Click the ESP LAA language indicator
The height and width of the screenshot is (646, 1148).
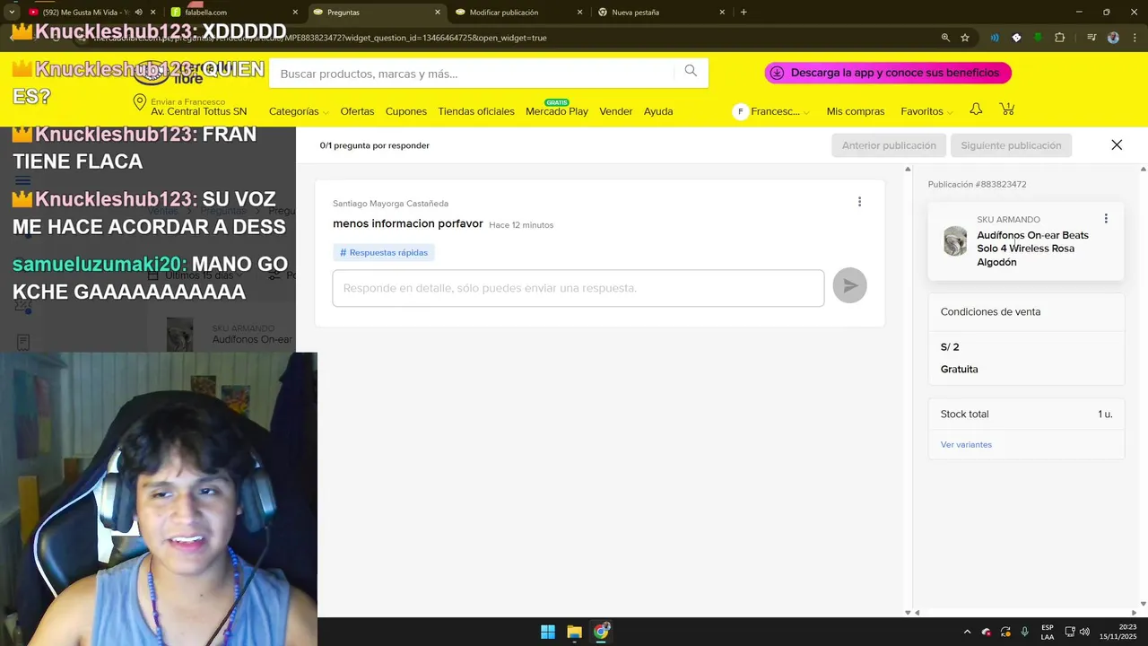tap(1048, 632)
